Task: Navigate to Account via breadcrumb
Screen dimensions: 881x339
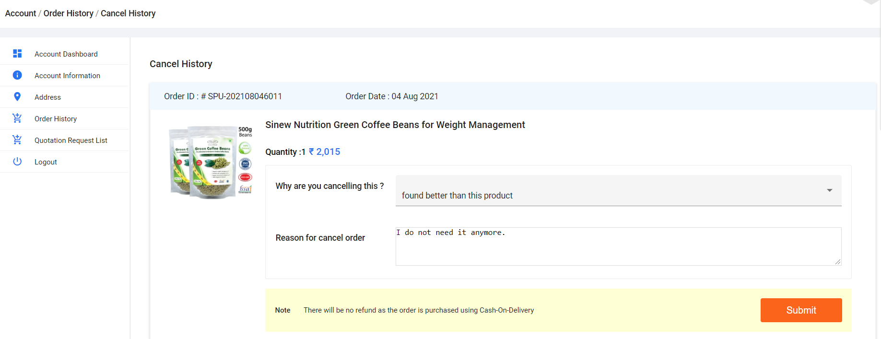Action: click(x=21, y=13)
